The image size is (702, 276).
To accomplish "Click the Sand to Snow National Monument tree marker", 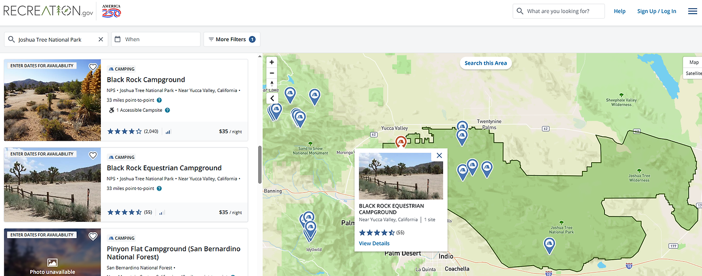I will coord(310,143).
